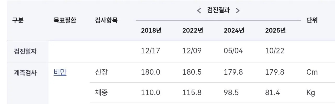
Task: Open the 비만 target disease link
Action: pos(60,72)
